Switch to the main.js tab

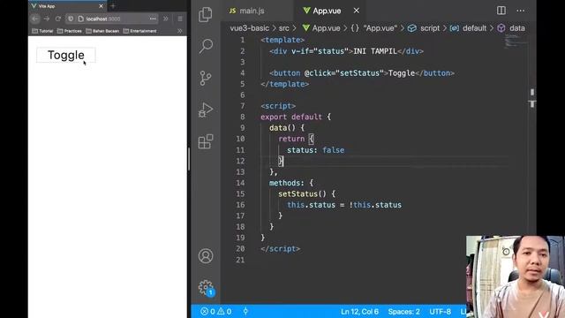click(x=246, y=11)
